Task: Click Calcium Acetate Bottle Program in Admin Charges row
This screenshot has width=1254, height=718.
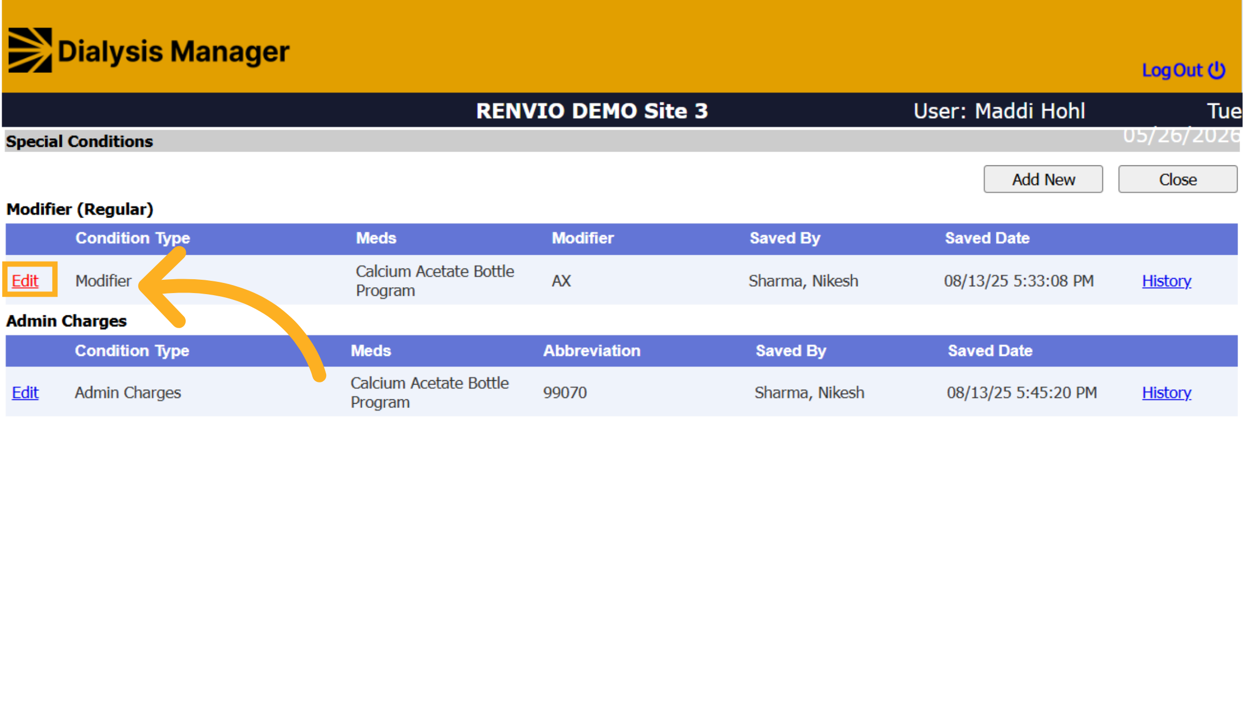Action: point(429,393)
